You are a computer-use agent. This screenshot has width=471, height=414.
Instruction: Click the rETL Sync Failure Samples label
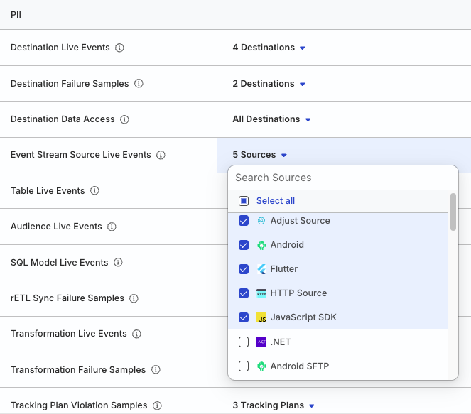(x=67, y=298)
